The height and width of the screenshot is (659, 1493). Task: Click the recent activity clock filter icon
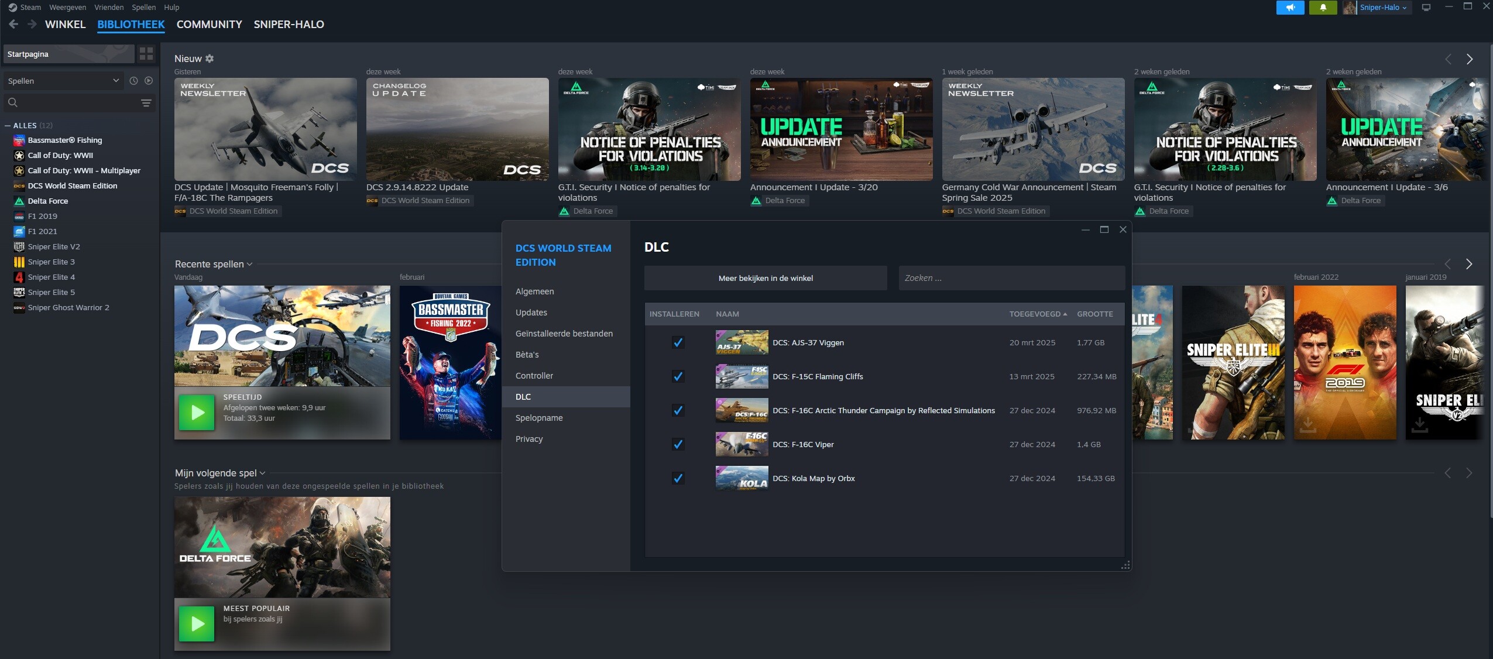[133, 81]
